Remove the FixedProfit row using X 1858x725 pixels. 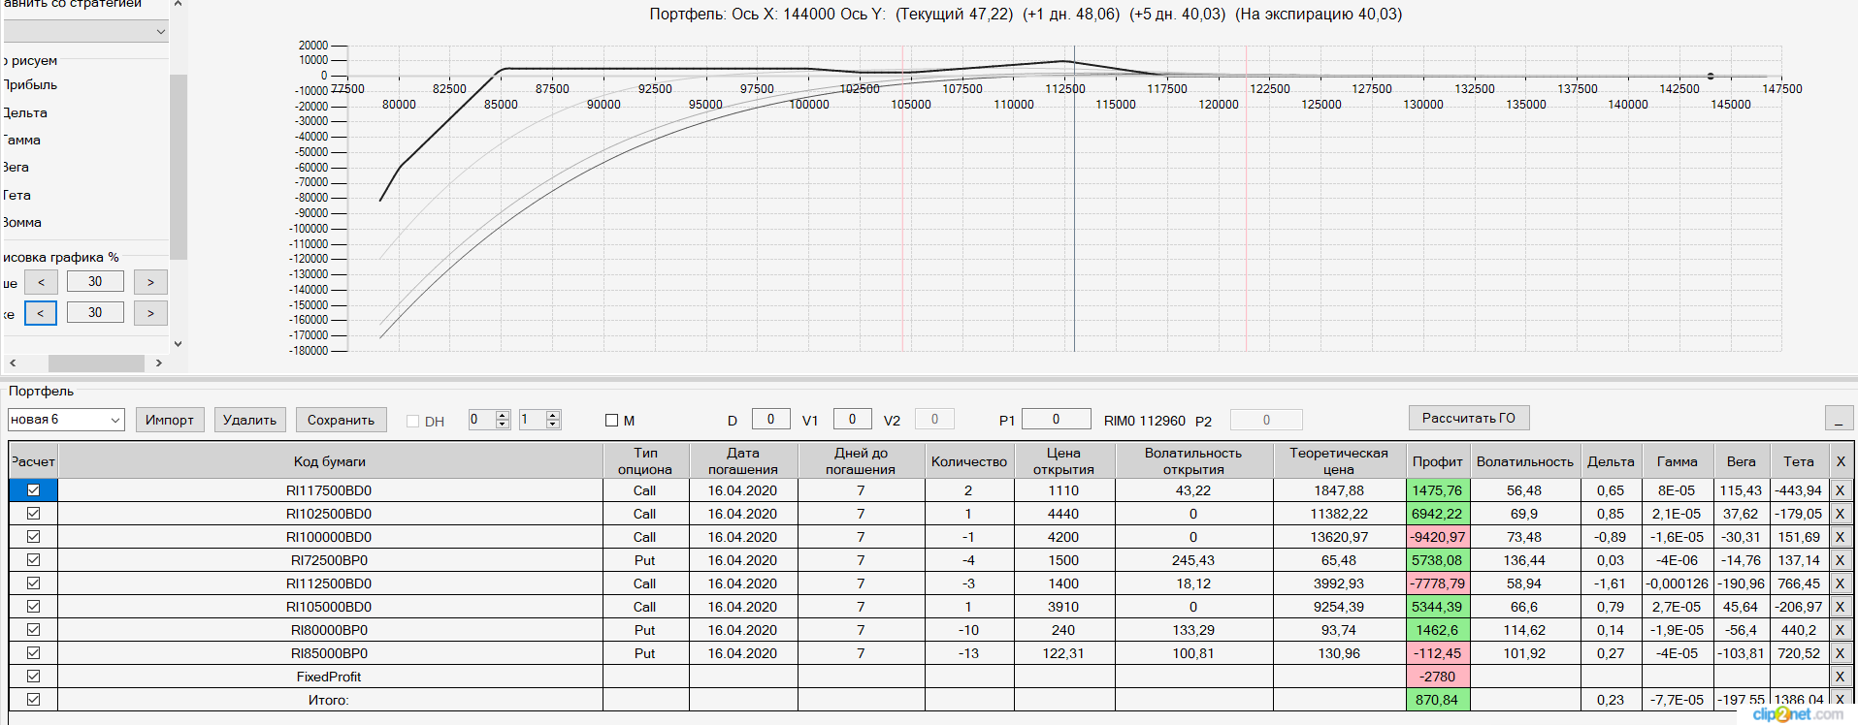tap(1840, 677)
